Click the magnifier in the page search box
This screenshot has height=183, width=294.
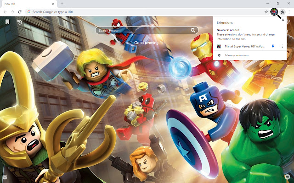click(x=193, y=30)
